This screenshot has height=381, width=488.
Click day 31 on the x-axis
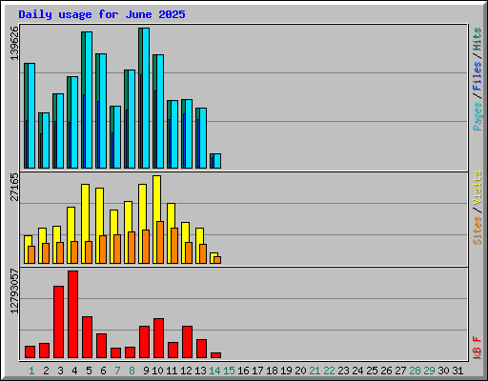tap(457, 371)
